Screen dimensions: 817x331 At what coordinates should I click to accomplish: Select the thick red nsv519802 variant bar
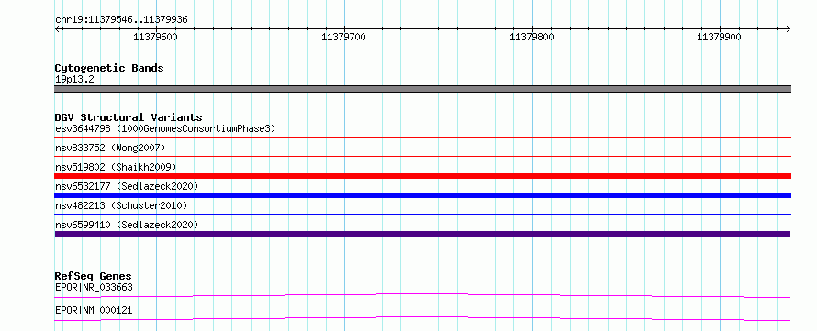422,176
